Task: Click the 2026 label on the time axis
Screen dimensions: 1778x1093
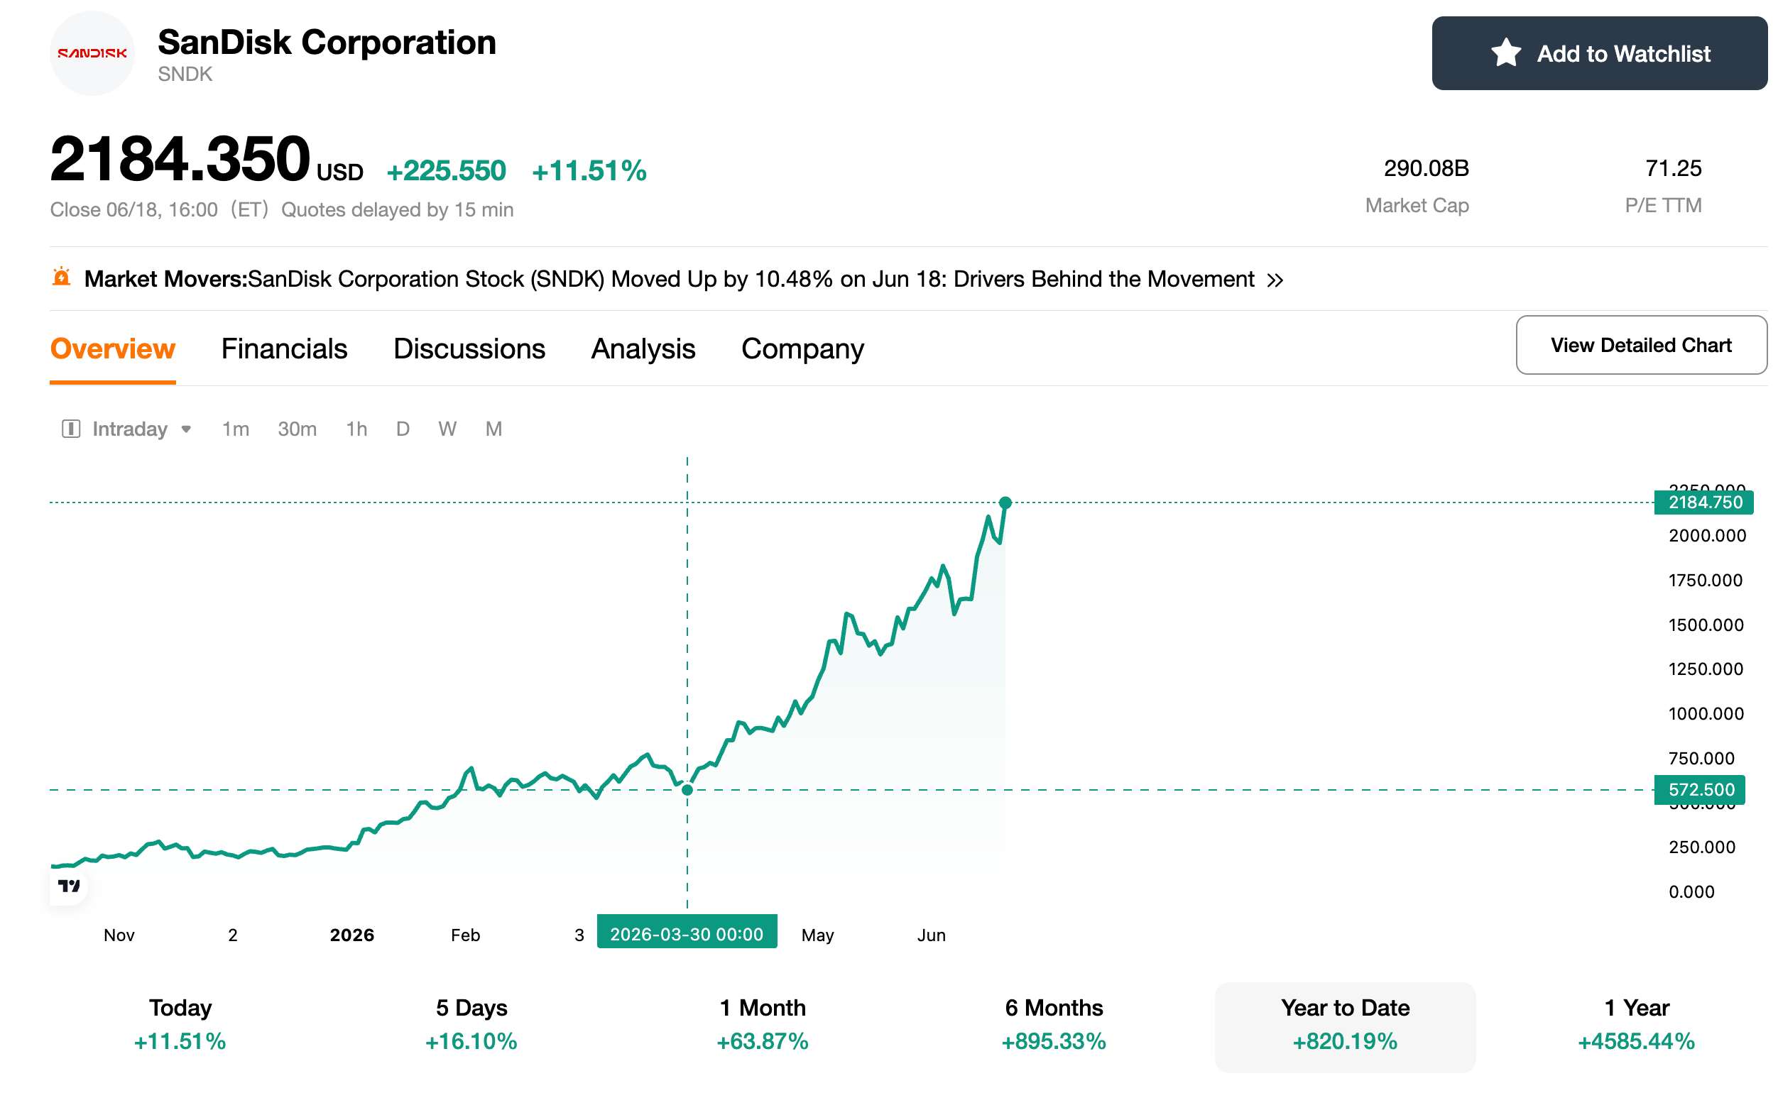Action: (352, 935)
